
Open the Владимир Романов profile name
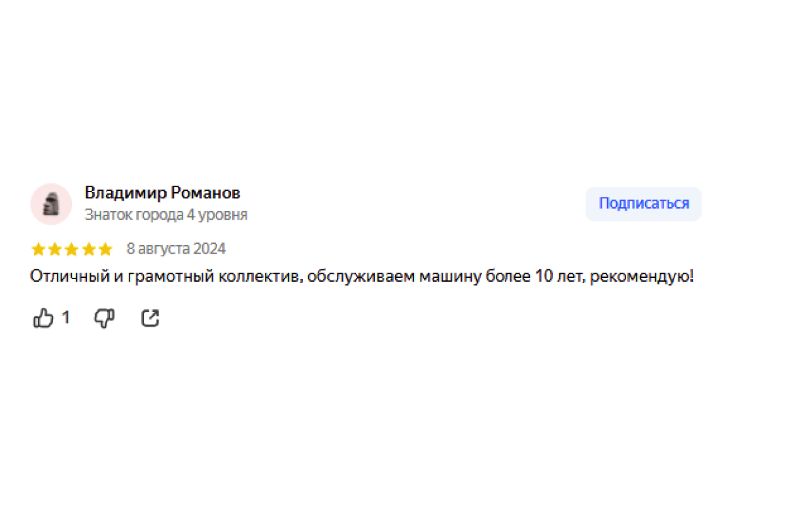pos(162,193)
